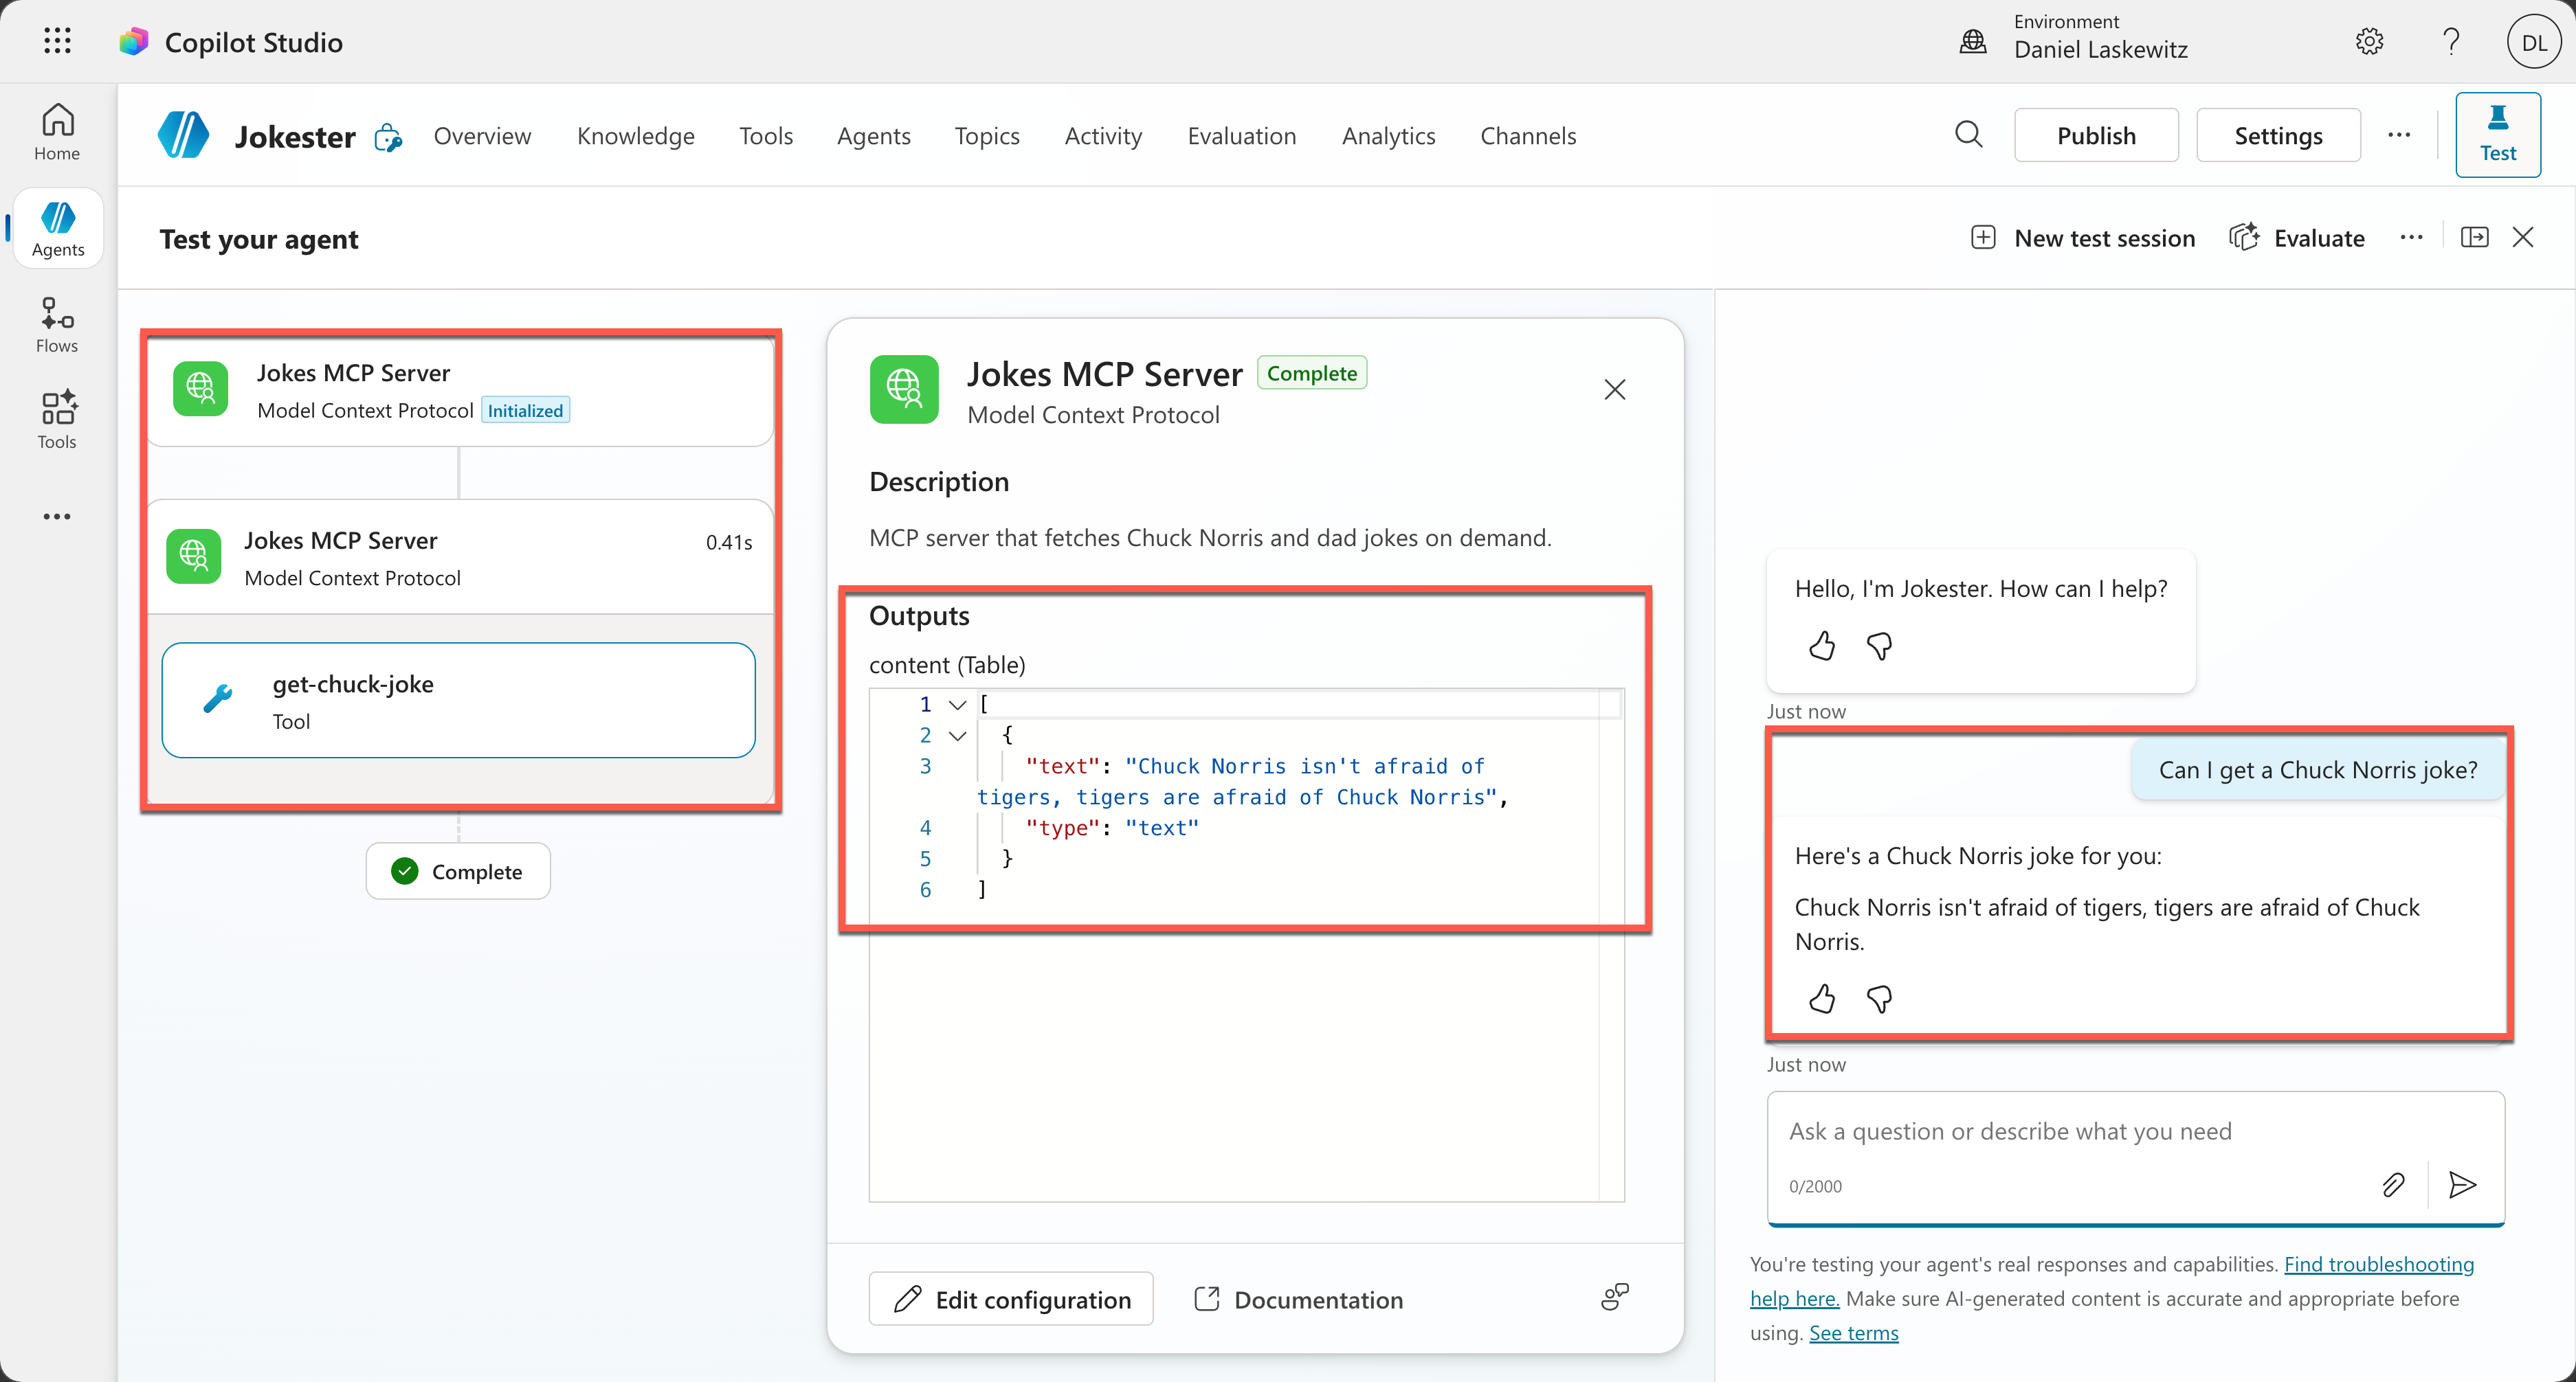2576x1382 pixels.
Task: Switch to the Knowledge tab
Action: point(635,136)
